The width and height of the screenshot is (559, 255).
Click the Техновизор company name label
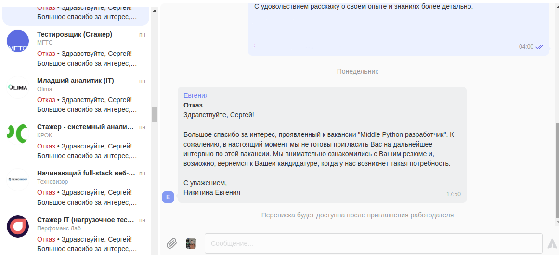point(52,182)
